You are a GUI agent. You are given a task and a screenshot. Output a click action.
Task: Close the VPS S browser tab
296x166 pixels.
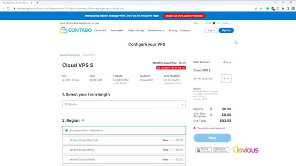point(31,3)
